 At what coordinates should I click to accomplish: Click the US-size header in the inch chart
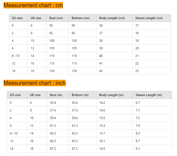click(15, 95)
